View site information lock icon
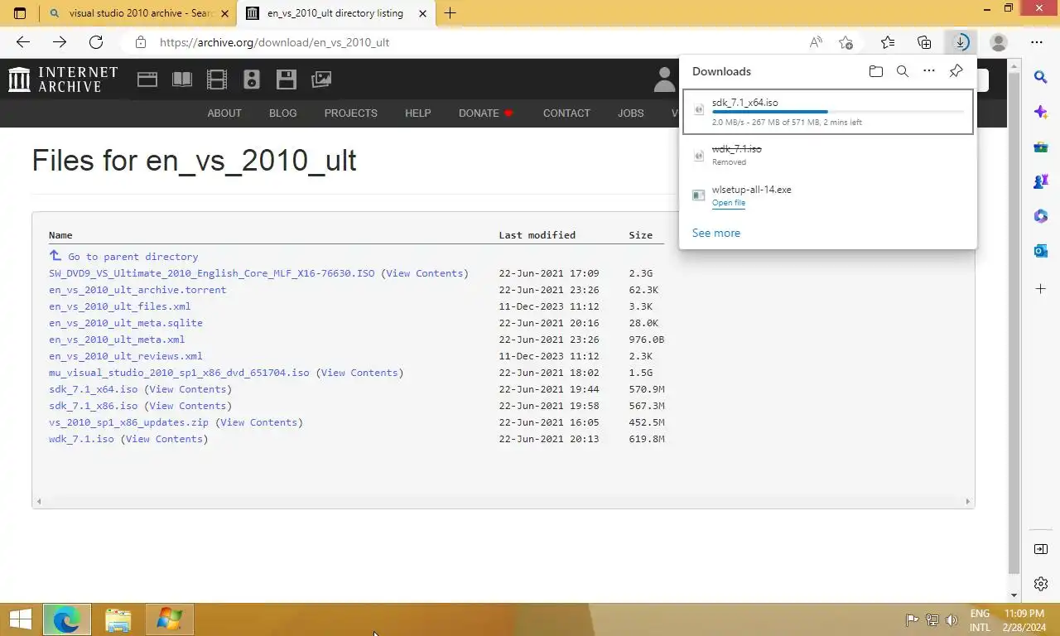This screenshot has height=636, width=1060. [x=141, y=42]
